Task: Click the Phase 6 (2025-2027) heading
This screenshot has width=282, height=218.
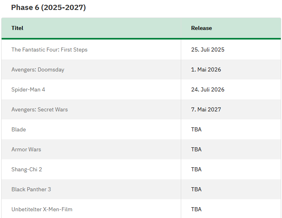Action: click(x=48, y=8)
